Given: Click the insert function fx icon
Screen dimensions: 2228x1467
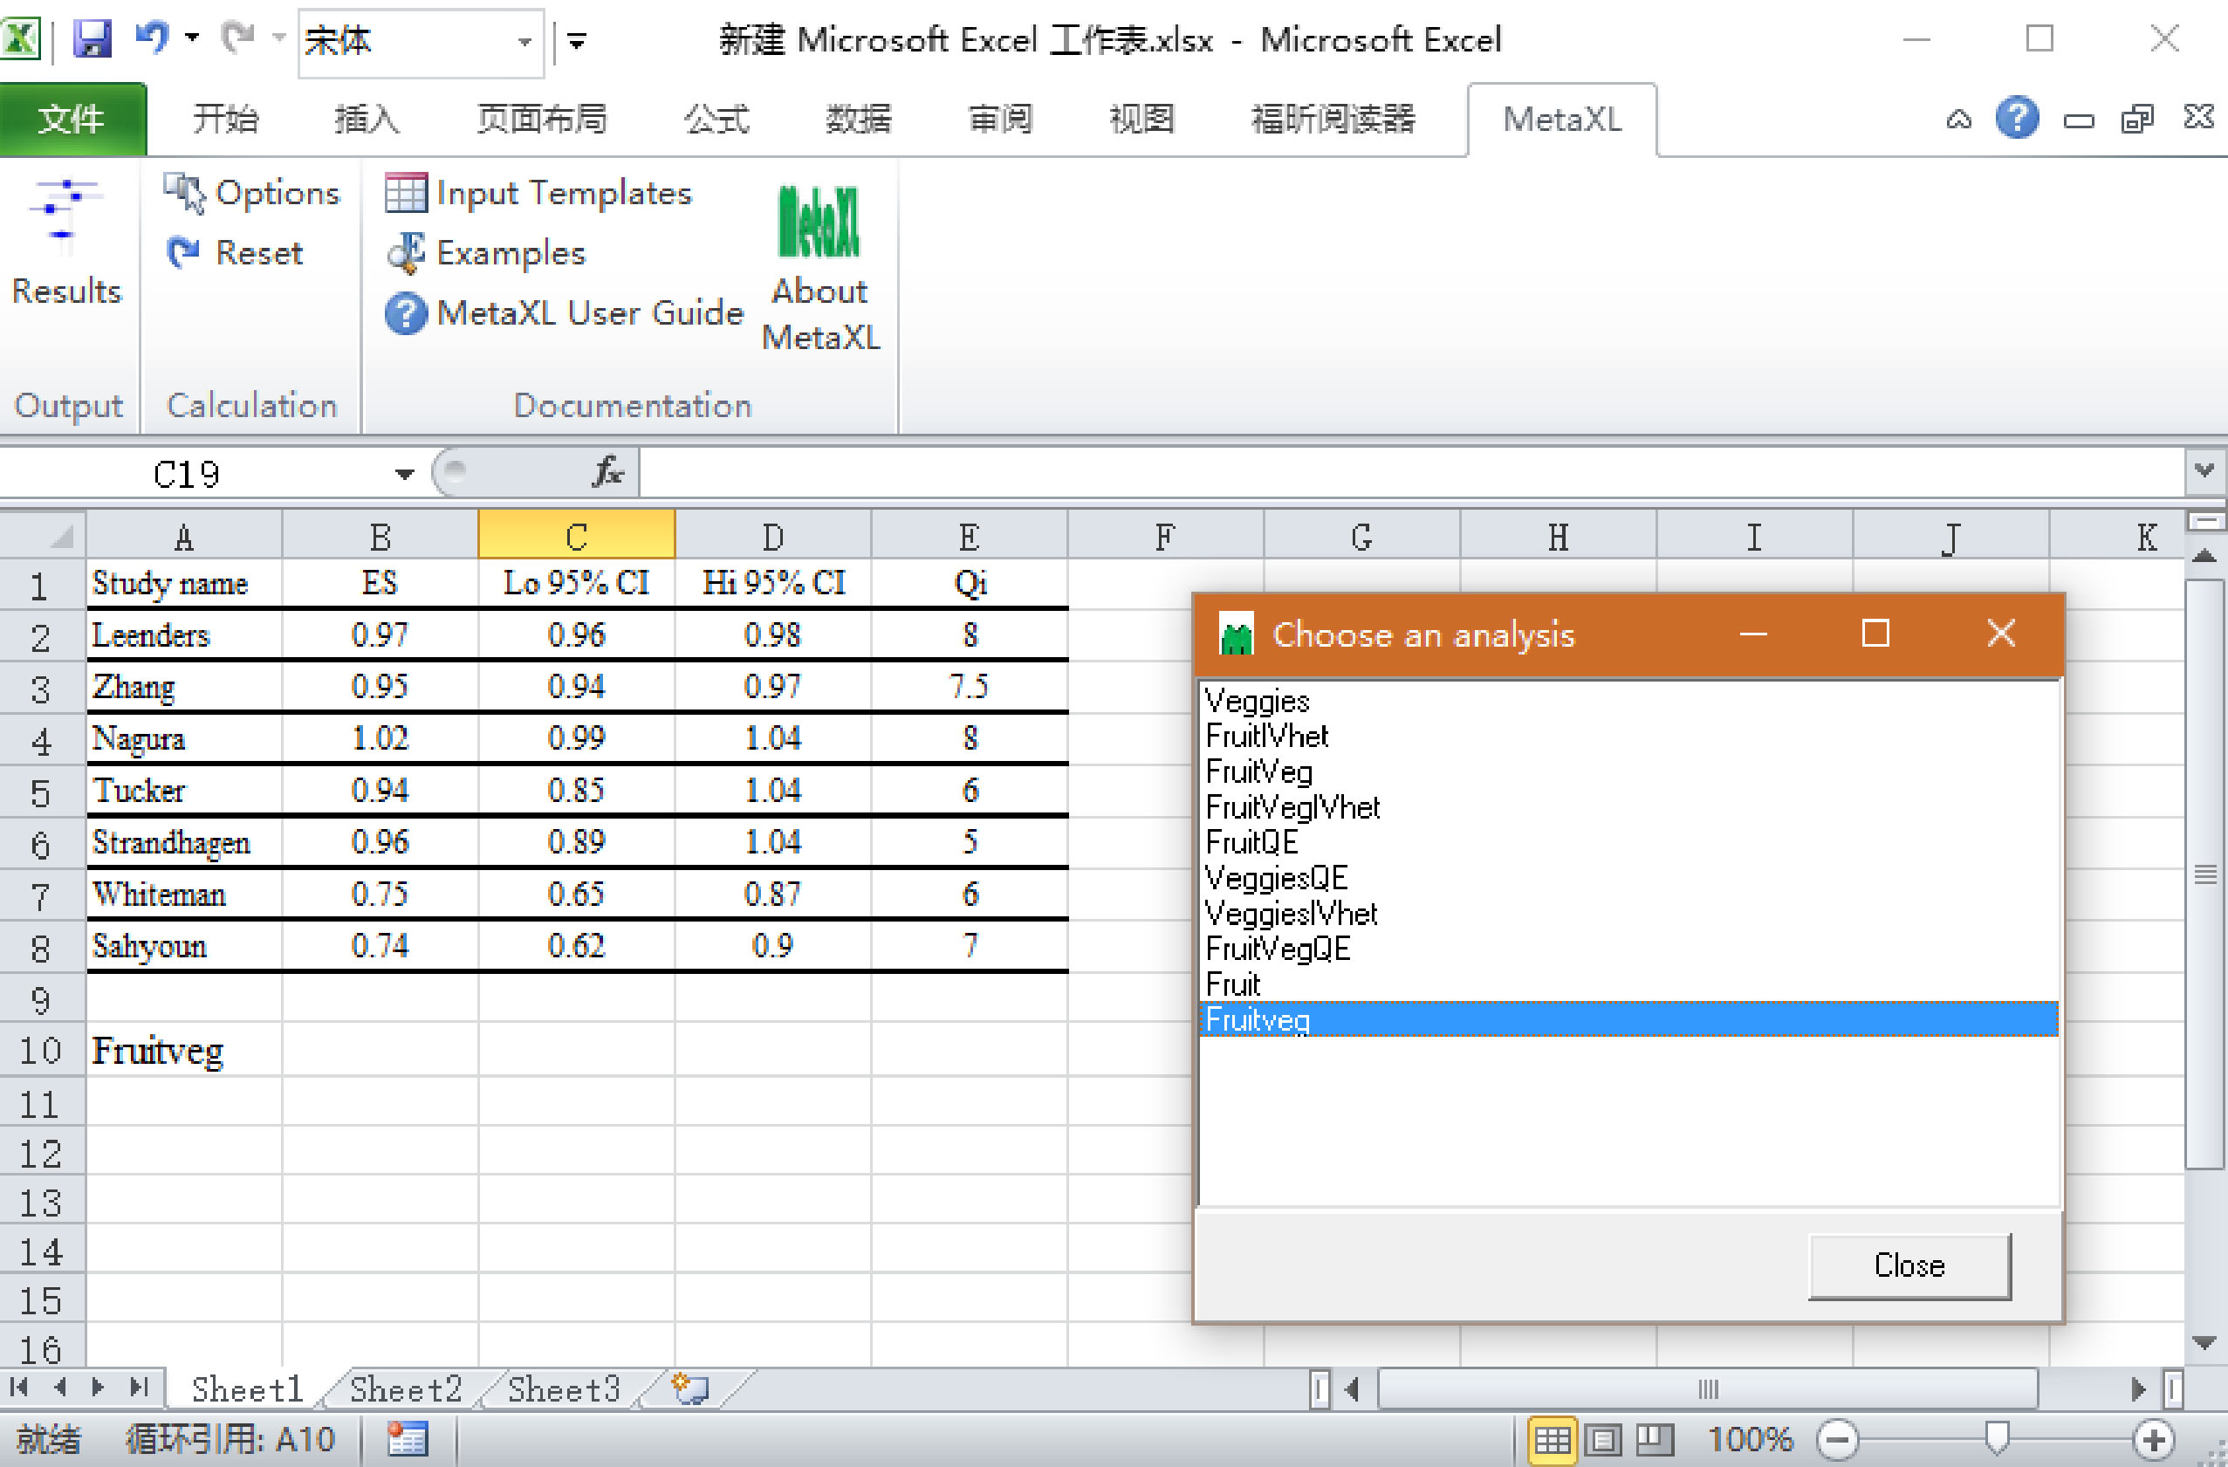Looking at the screenshot, I should click(x=607, y=473).
